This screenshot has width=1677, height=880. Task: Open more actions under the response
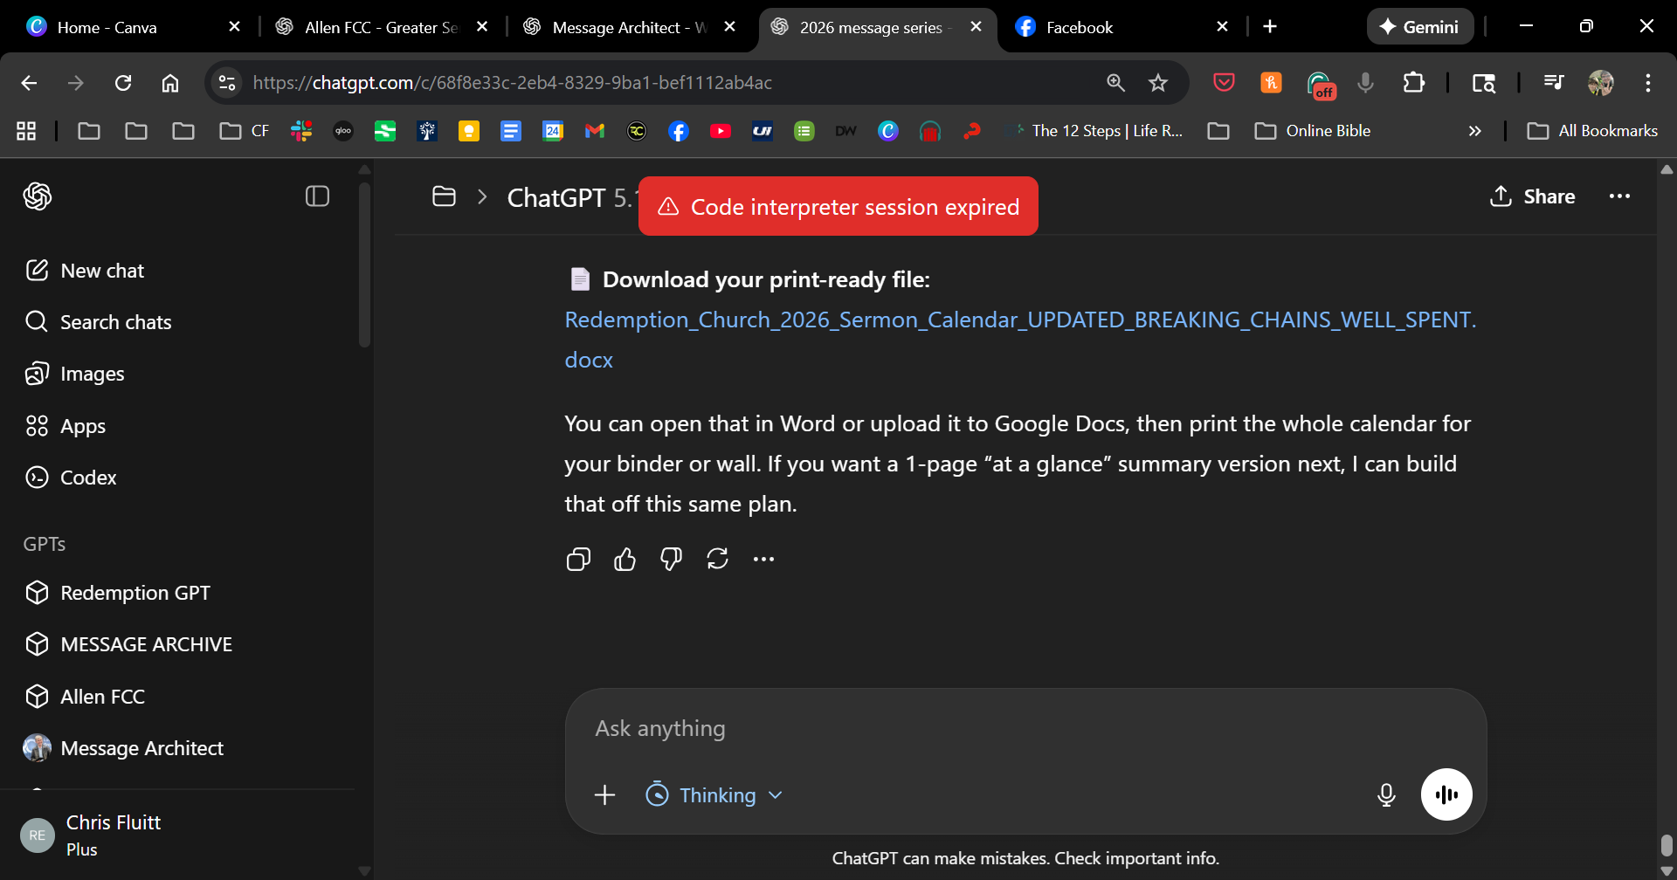763,559
